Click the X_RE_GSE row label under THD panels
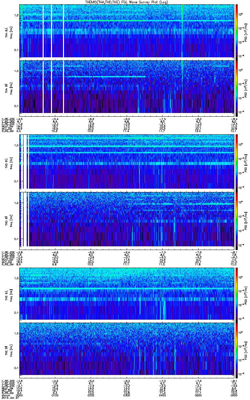Screen dimensions: 250x400 (7, 252)
